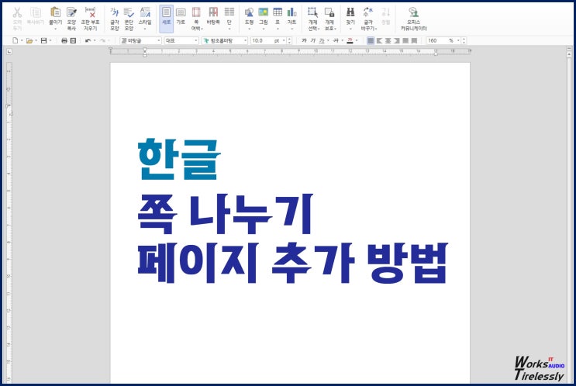Click the open folder icon
The image size is (576, 386).
[29, 40]
